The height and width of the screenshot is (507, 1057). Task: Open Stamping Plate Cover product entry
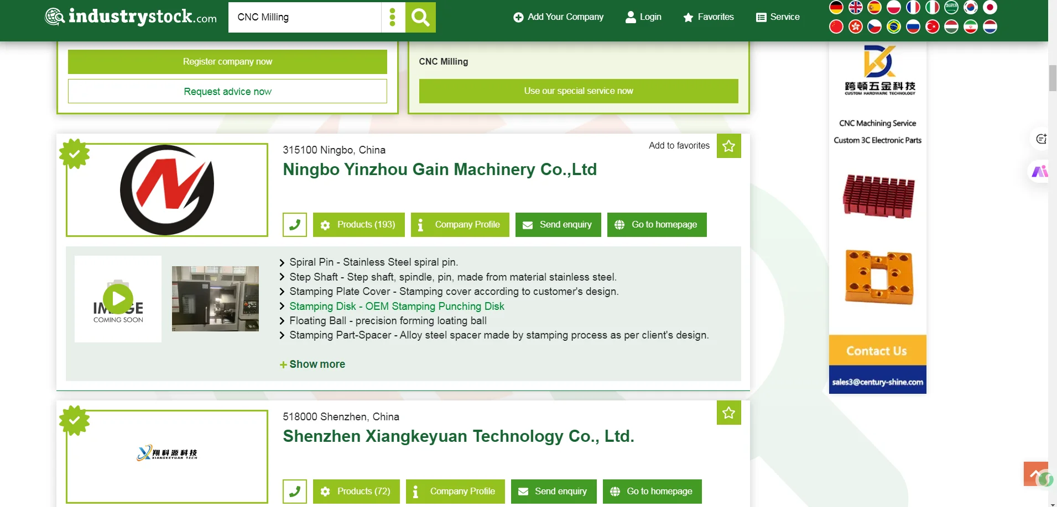click(x=454, y=292)
